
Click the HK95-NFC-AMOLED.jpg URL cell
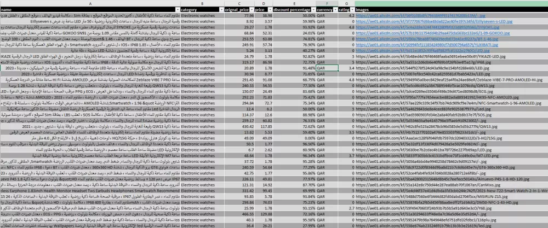click(x=451, y=97)
